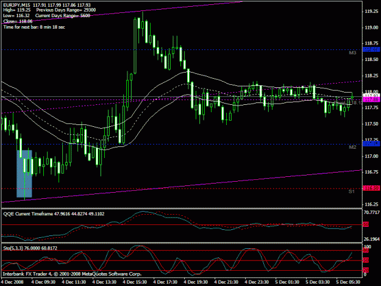
Task: Click the S1 support level label
Action: pos(352,191)
